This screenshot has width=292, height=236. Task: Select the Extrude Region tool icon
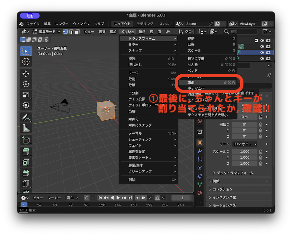(26, 152)
